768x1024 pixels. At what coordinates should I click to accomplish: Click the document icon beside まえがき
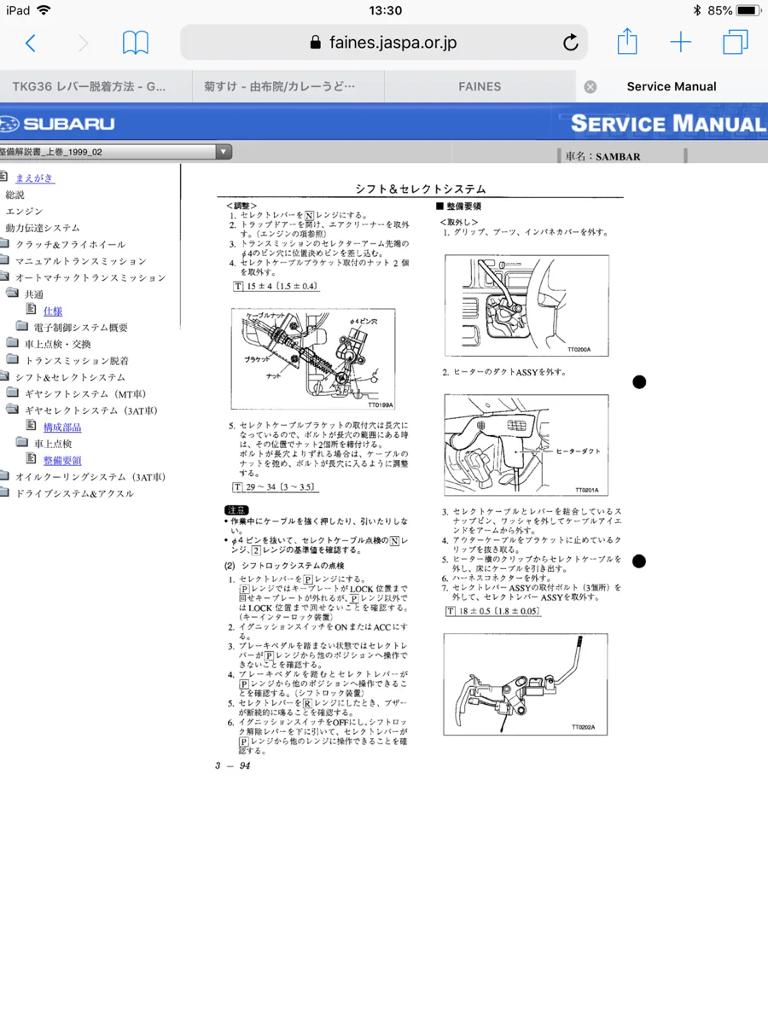pyautogui.click(x=3, y=177)
